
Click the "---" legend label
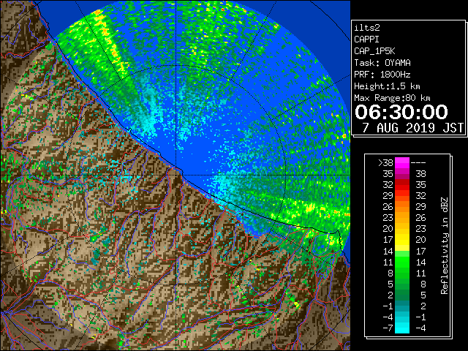pyautogui.click(x=418, y=163)
